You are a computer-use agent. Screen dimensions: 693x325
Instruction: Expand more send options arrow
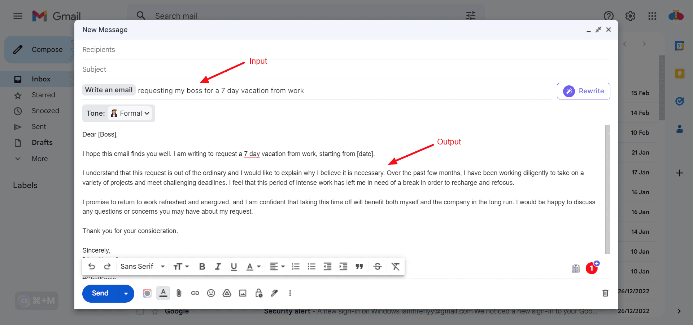coord(126,294)
